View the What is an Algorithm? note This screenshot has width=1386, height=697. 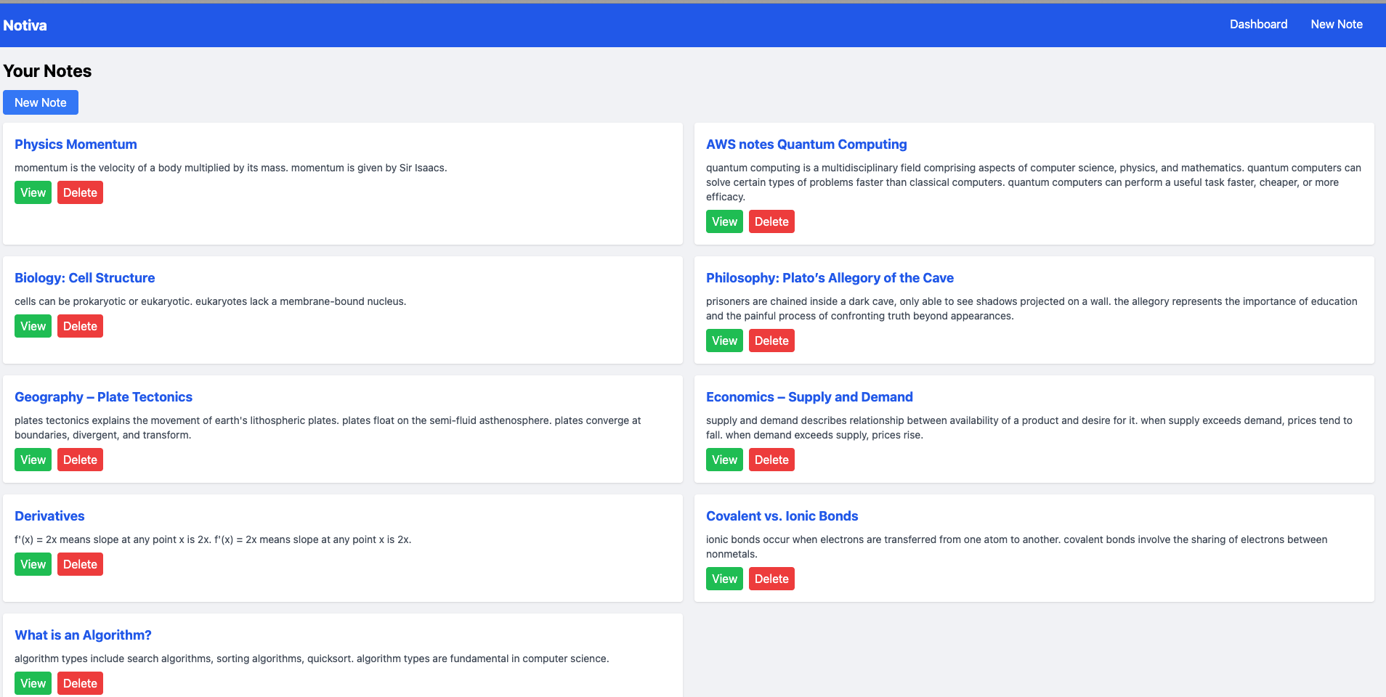(x=33, y=683)
